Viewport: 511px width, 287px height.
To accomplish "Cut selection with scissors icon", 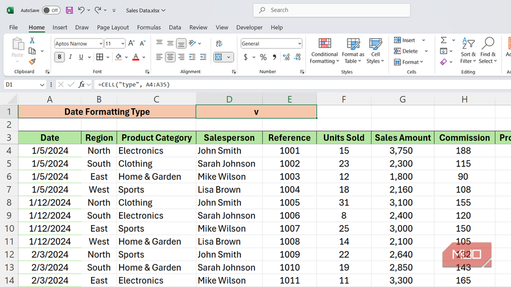I will 32,40.
